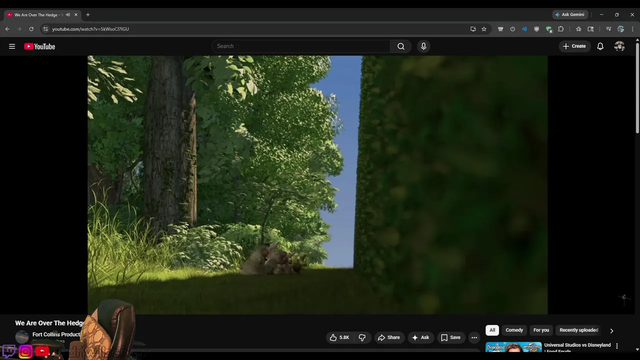Click the power button extension icon

(x=512, y=29)
